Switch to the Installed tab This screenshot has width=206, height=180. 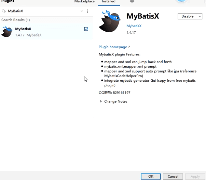click(x=109, y=1)
